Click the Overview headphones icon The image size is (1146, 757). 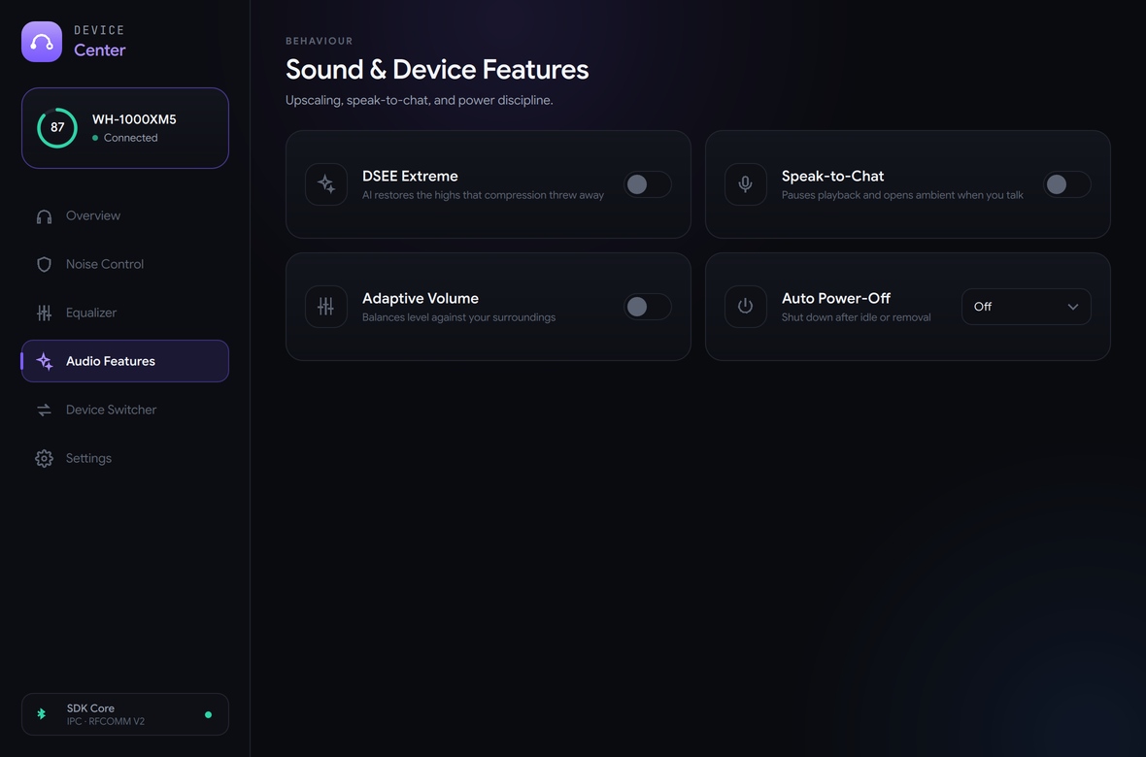coord(44,216)
